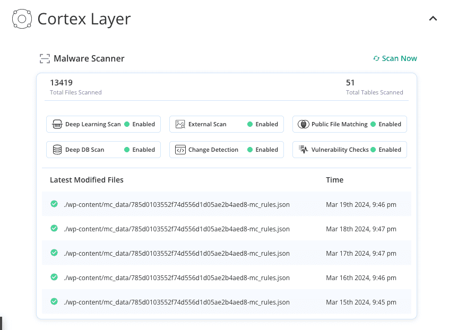Collapse the Cortex Layer section chevron
The image size is (449, 330).
click(x=433, y=19)
